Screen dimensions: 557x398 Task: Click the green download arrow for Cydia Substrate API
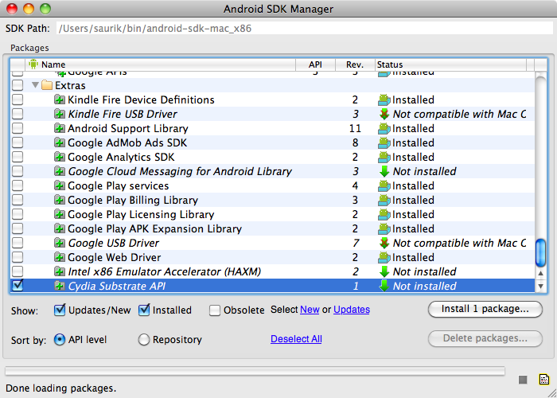pos(384,286)
